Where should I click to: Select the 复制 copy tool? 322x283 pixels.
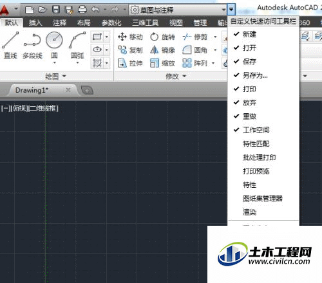[x=130, y=50]
